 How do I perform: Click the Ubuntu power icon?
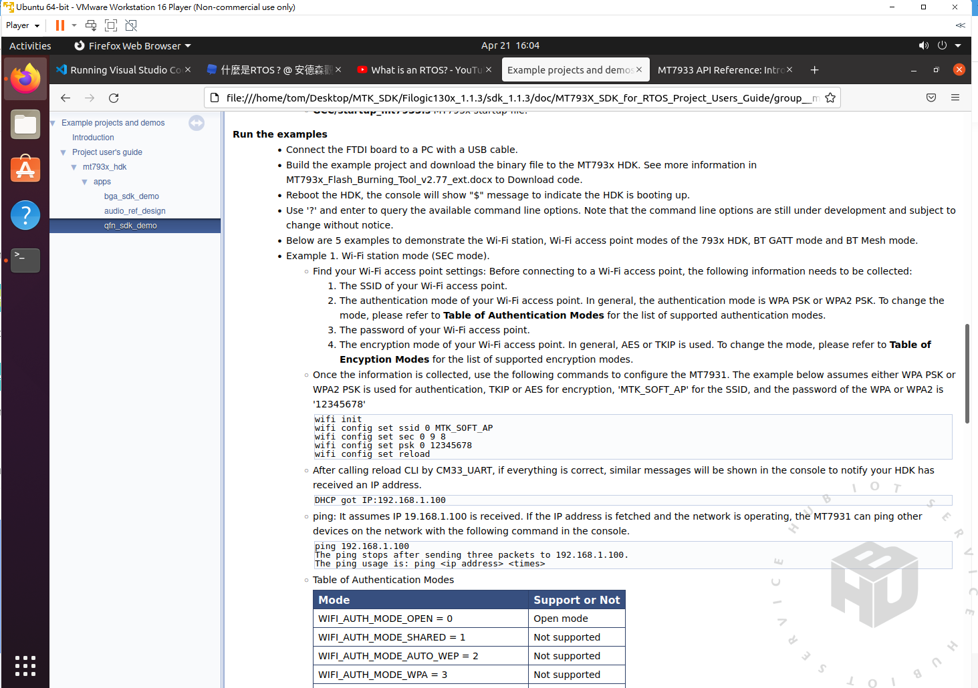coord(942,45)
